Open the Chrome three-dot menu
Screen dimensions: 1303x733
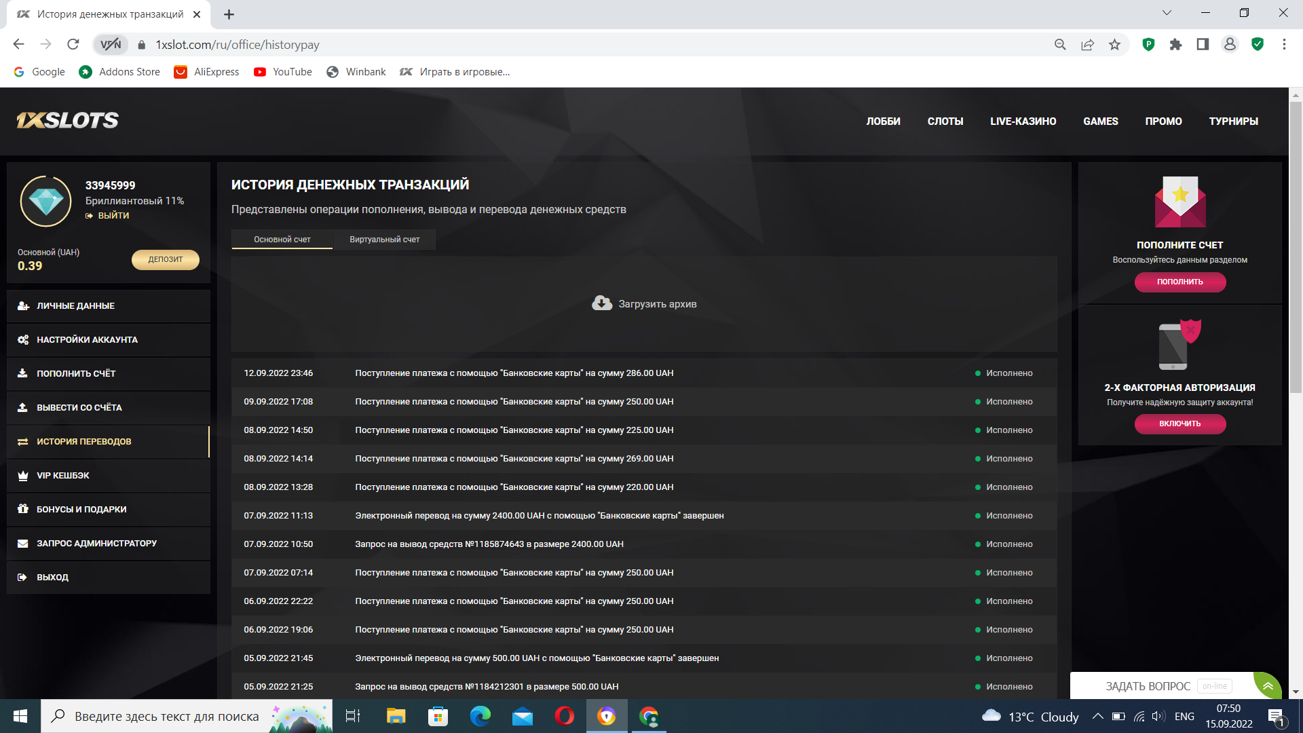pyautogui.click(x=1284, y=45)
